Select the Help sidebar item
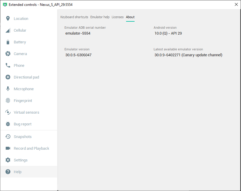 pyautogui.click(x=17, y=172)
